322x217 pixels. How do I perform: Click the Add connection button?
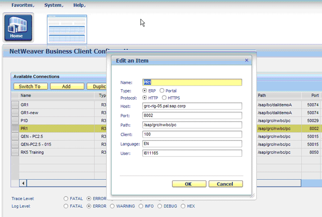coord(67,86)
